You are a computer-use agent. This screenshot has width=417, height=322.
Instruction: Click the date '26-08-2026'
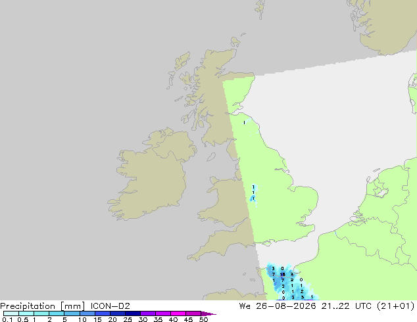tap(286, 306)
